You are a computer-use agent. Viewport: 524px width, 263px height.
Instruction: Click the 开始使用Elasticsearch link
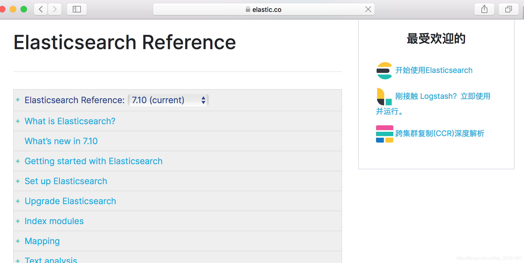(x=434, y=70)
